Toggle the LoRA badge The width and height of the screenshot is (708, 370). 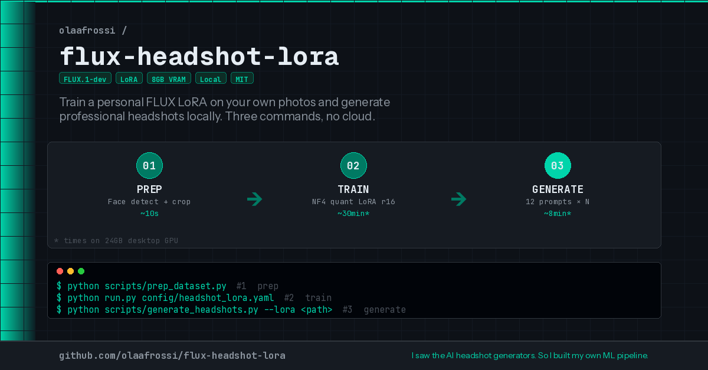[x=129, y=77]
